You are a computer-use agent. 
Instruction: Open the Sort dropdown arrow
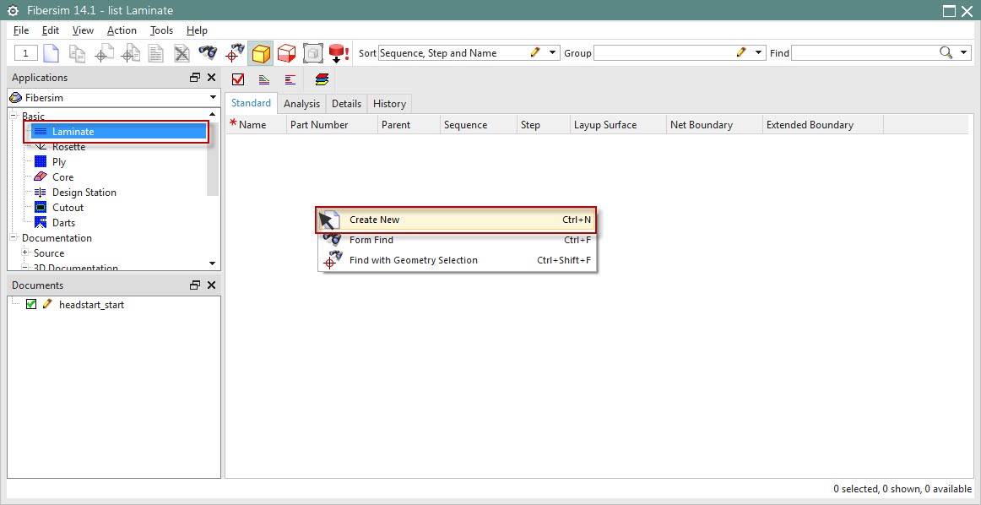(x=553, y=52)
